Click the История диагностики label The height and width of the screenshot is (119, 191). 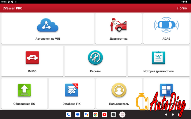pos(159,71)
